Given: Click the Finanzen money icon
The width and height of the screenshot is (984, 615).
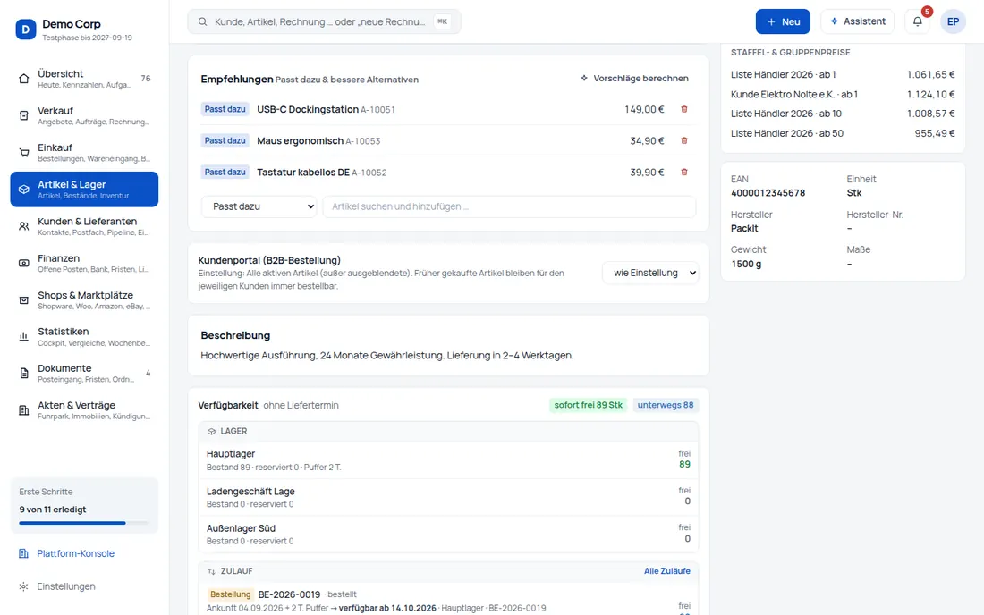Looking at the screenshot, I should (24, 264).
